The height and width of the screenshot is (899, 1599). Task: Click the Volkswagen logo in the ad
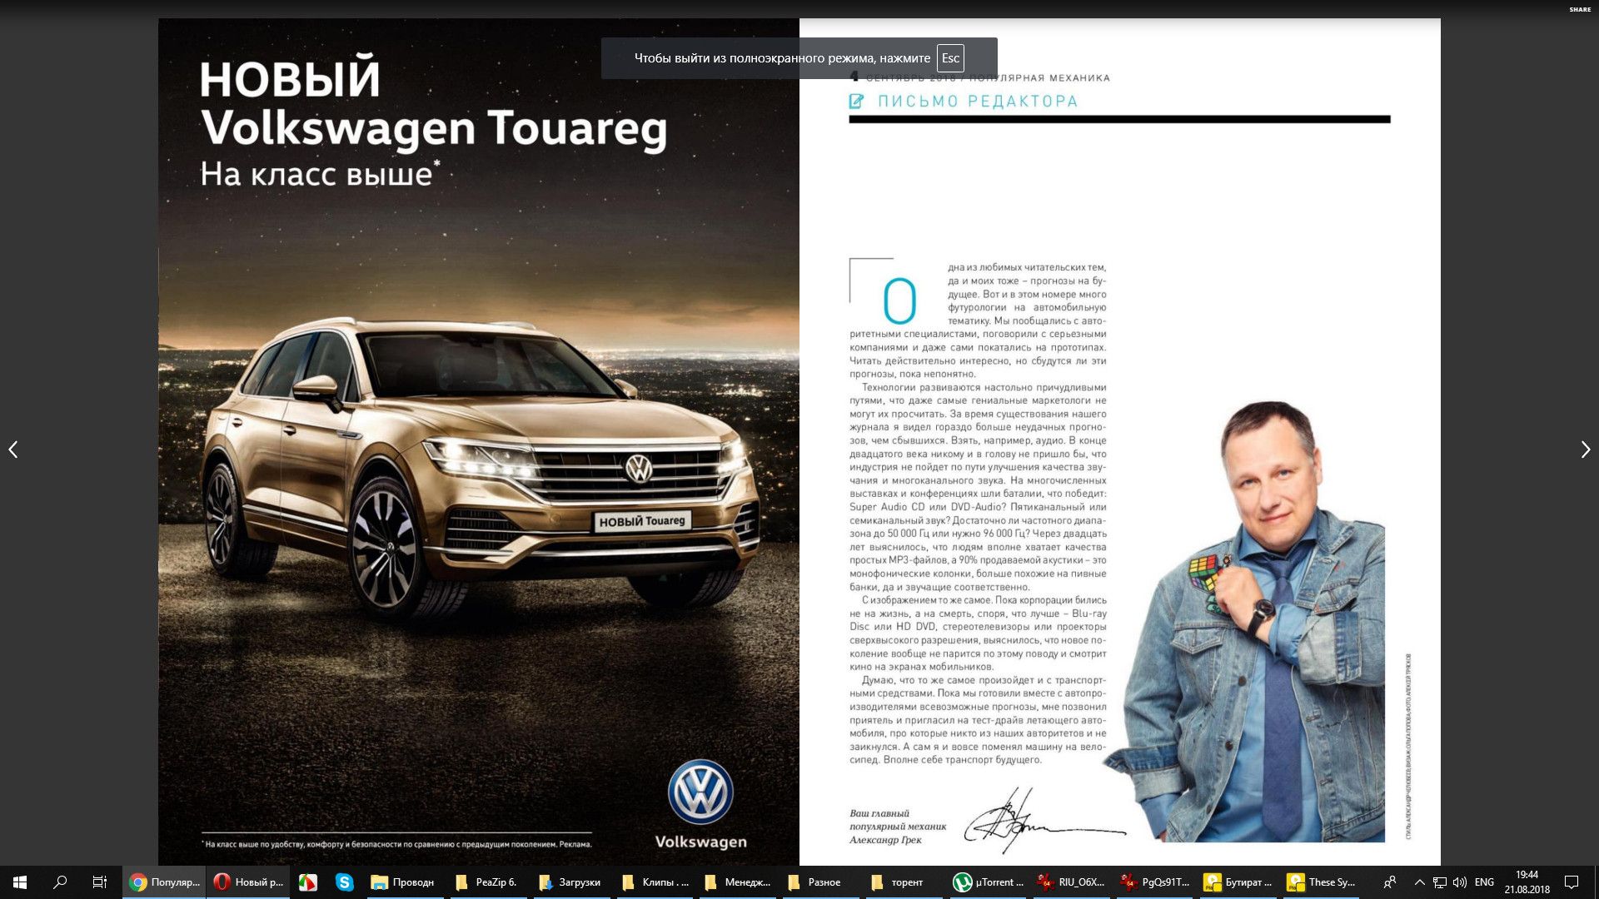[700, 793]
